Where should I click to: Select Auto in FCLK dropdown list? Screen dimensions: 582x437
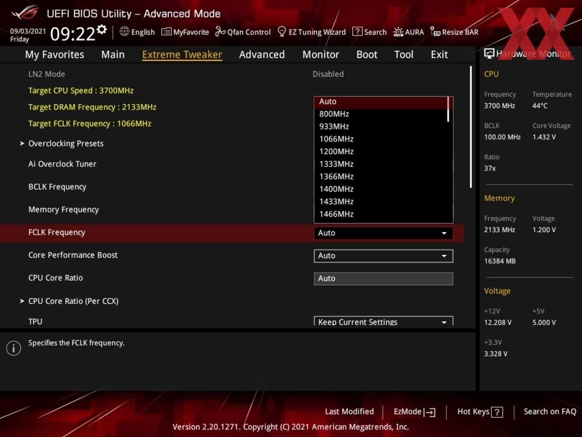pos(381,102)
